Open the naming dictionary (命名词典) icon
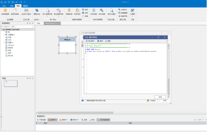 (94, 12)
